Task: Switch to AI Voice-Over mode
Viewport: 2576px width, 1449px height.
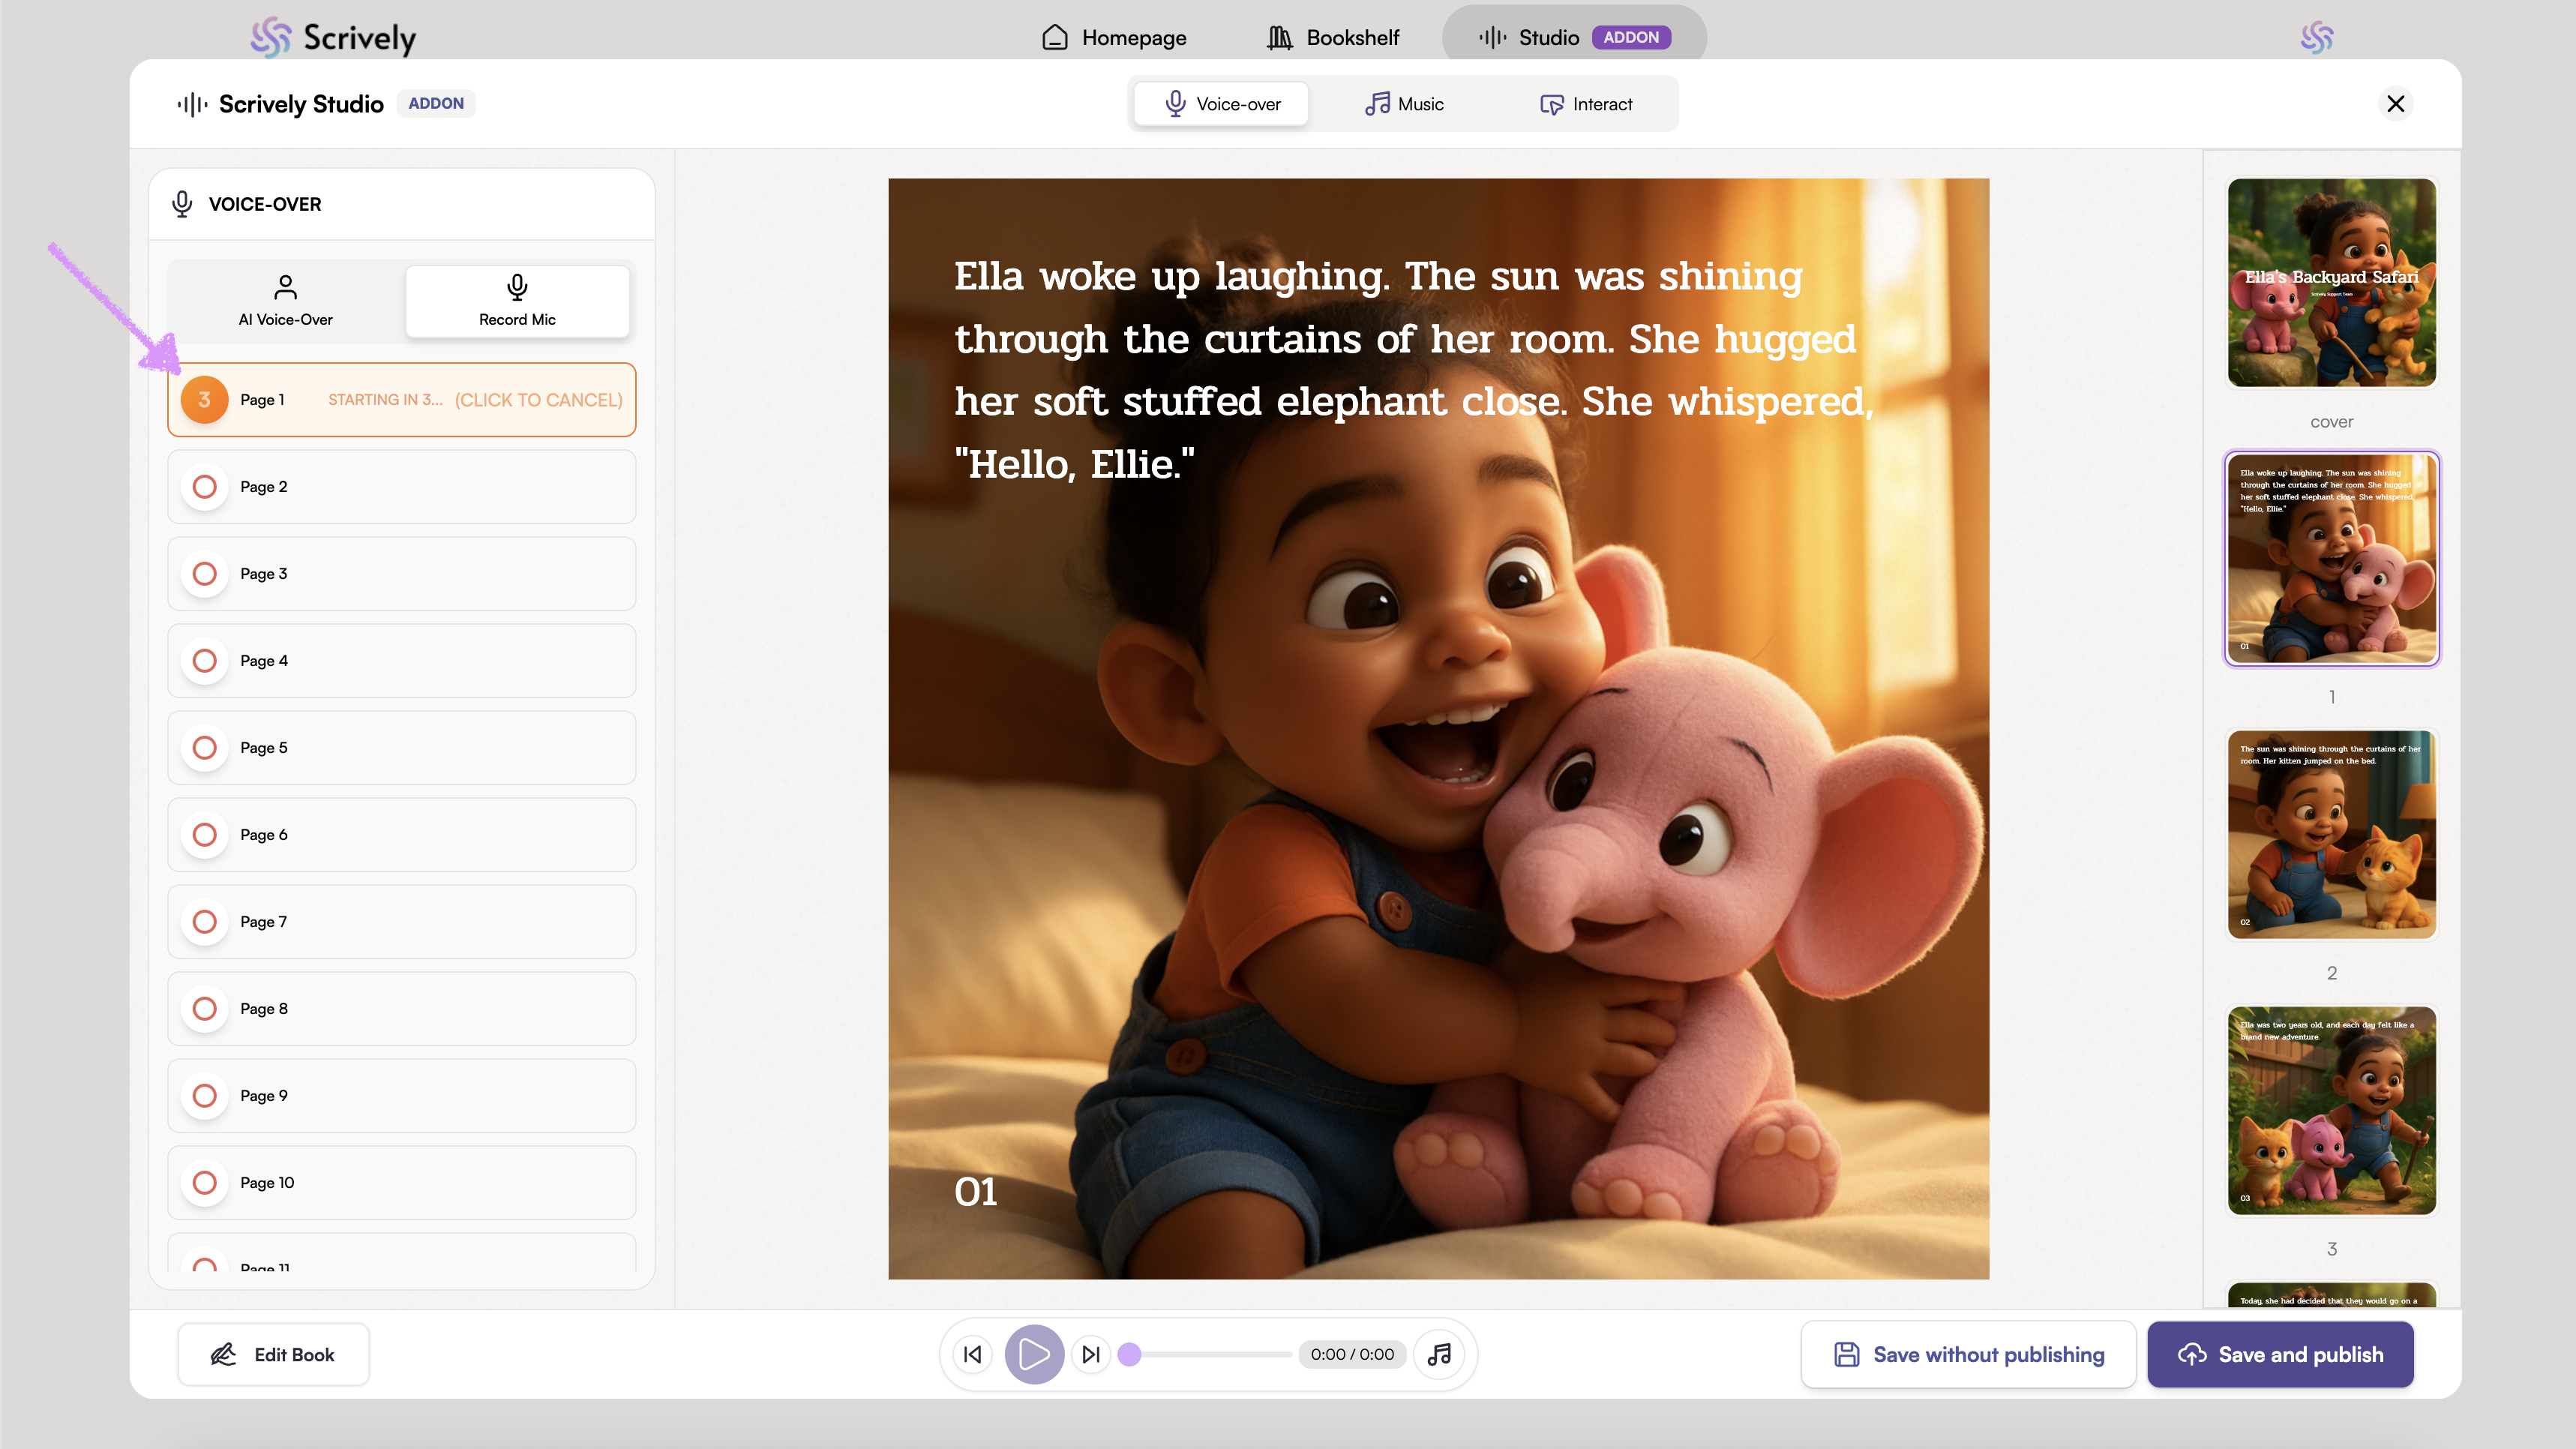Action: (x=285, y=301)
